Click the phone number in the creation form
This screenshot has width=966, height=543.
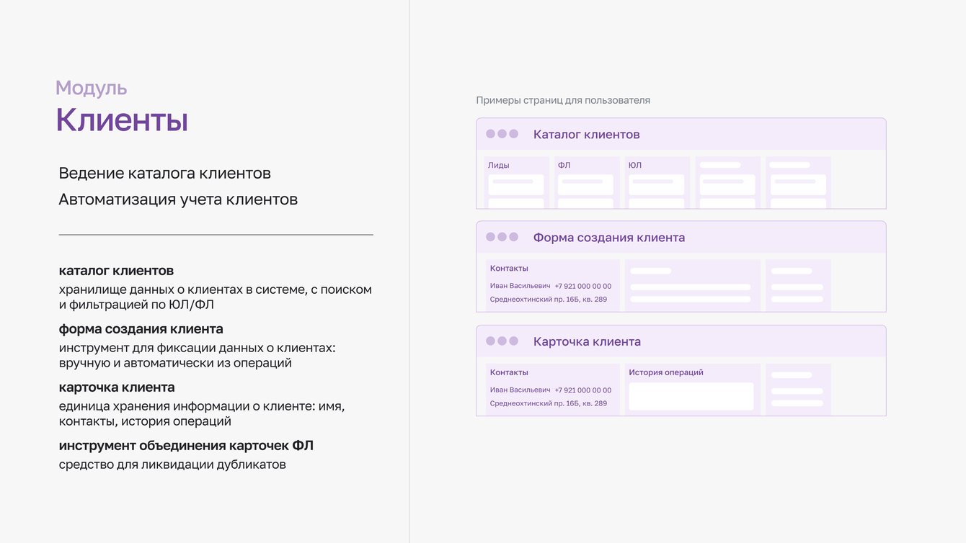(583, 286)
